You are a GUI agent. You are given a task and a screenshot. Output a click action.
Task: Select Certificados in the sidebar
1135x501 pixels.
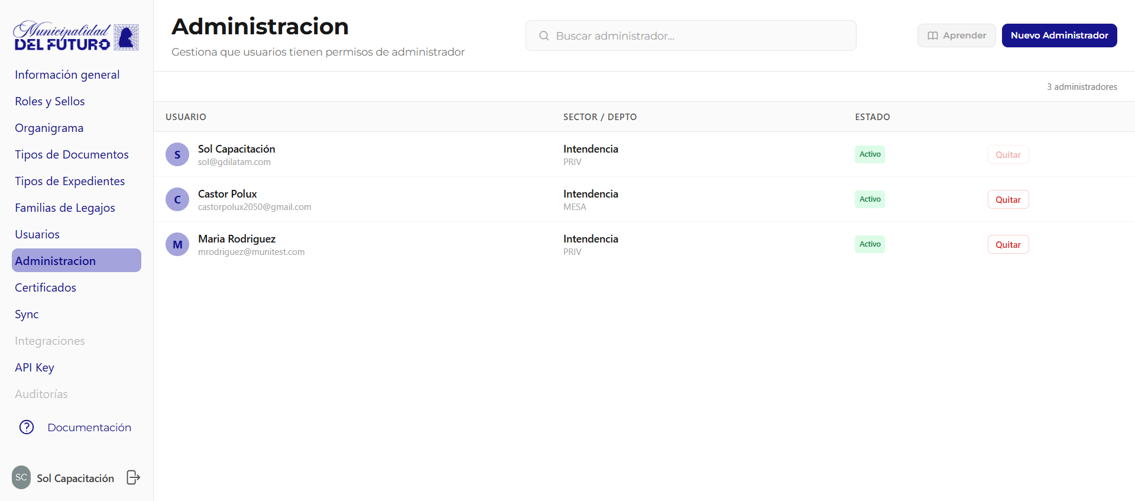click(x=46, y=287)
